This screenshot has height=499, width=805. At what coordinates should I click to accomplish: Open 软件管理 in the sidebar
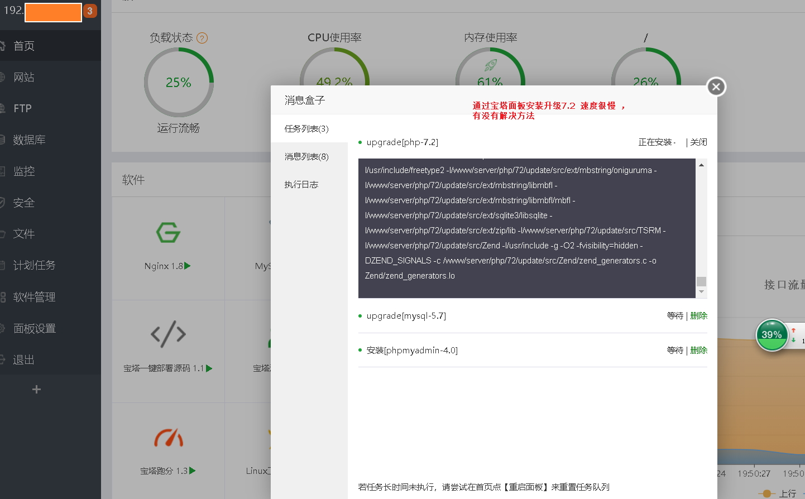pyautogui.click(x=34, y=297)
